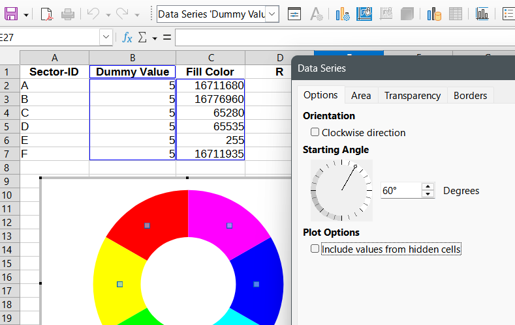Click the Sum (Σ) function icon

click(142, 38)
